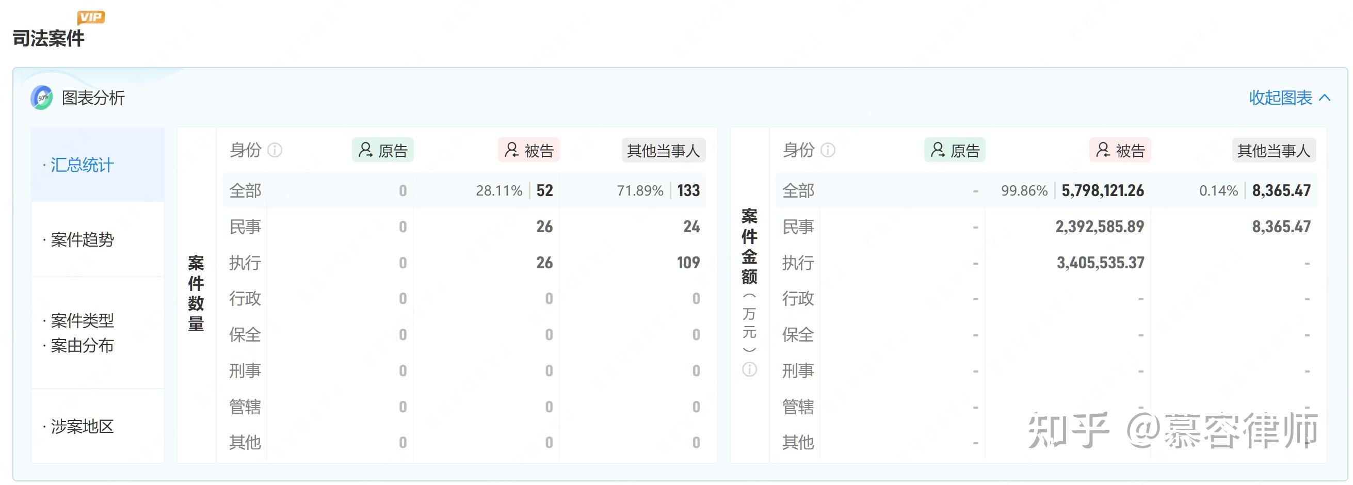
Task: Click the 全部 row label in 案件金额
Action: 798,190
